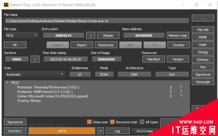
Task: Select the Themida/Winlicense protector row
Action: tap(48, 87)
